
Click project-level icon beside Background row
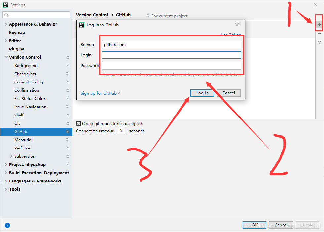[67, 66]
